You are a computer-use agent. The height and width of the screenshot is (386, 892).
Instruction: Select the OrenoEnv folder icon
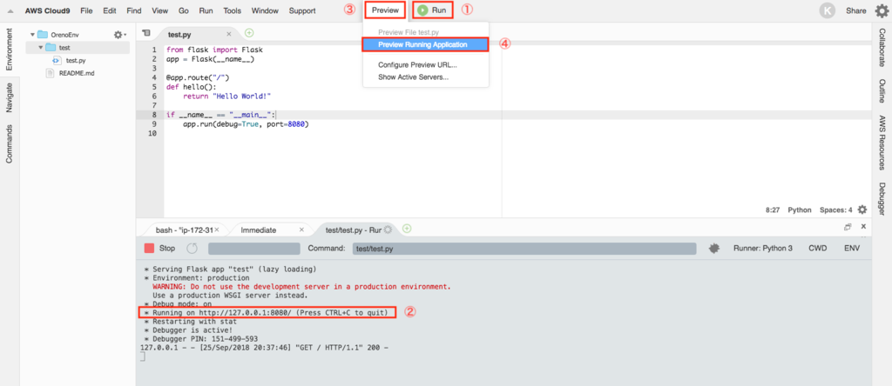click(x=43, y=35)
